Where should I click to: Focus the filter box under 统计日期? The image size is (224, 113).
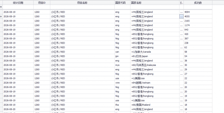[x=18, y=7]
